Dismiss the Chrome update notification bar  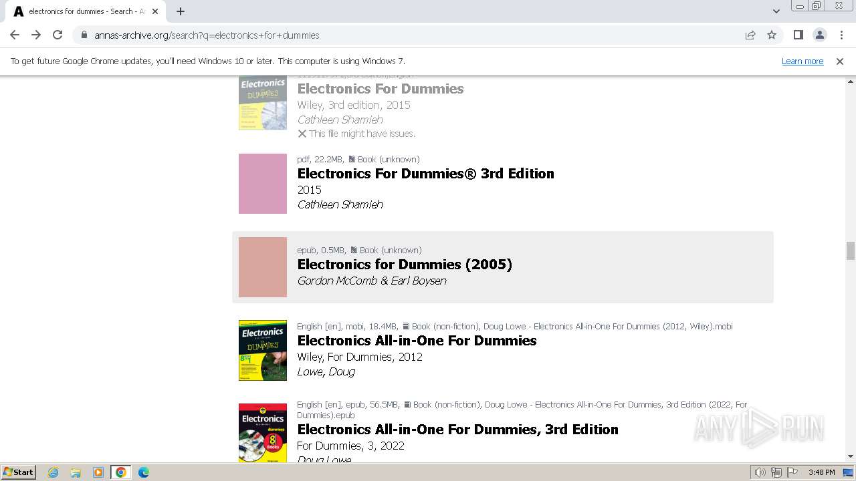(x=840, y=61)
